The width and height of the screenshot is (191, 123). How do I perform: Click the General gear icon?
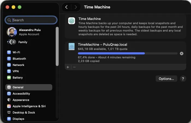tap(9, 87)
